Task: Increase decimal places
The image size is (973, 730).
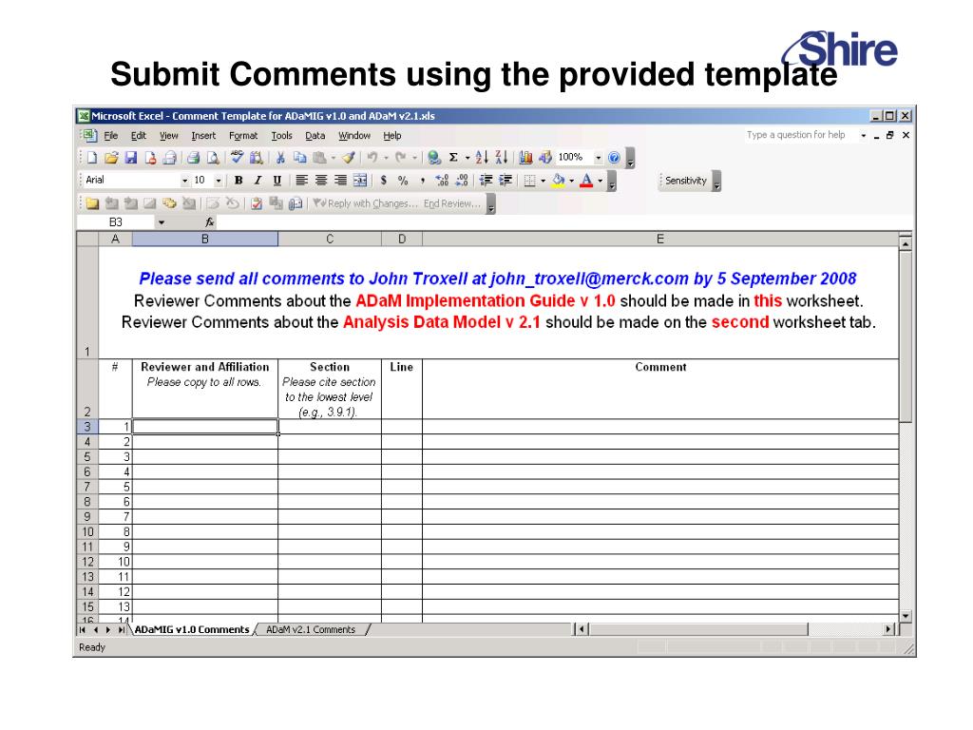Action: [442, 181]
